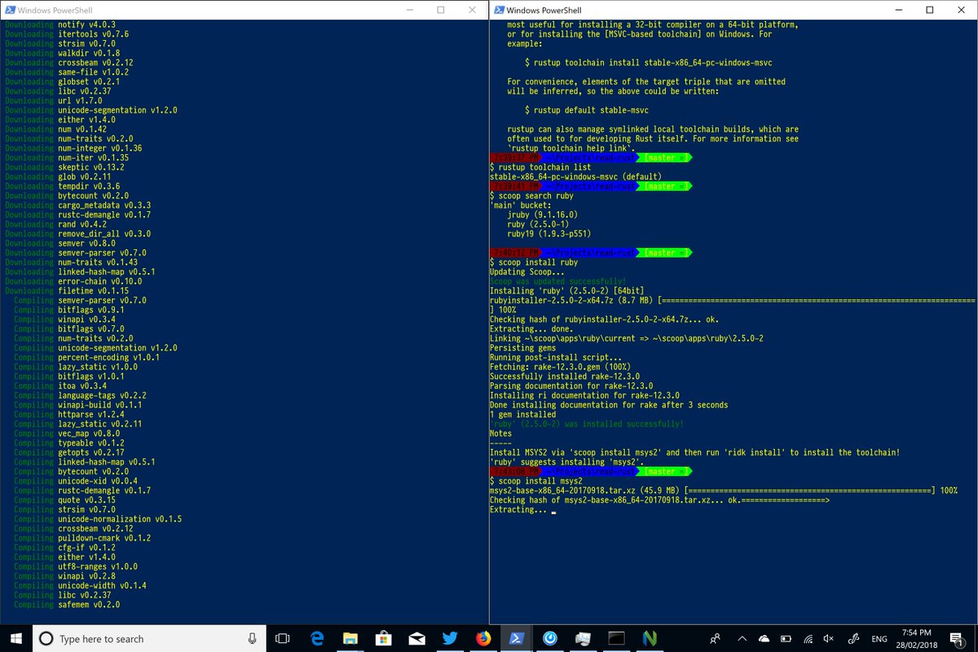
Task: Click the 'Compiling winapi v0.3.4' line
Action: [66, 319]
